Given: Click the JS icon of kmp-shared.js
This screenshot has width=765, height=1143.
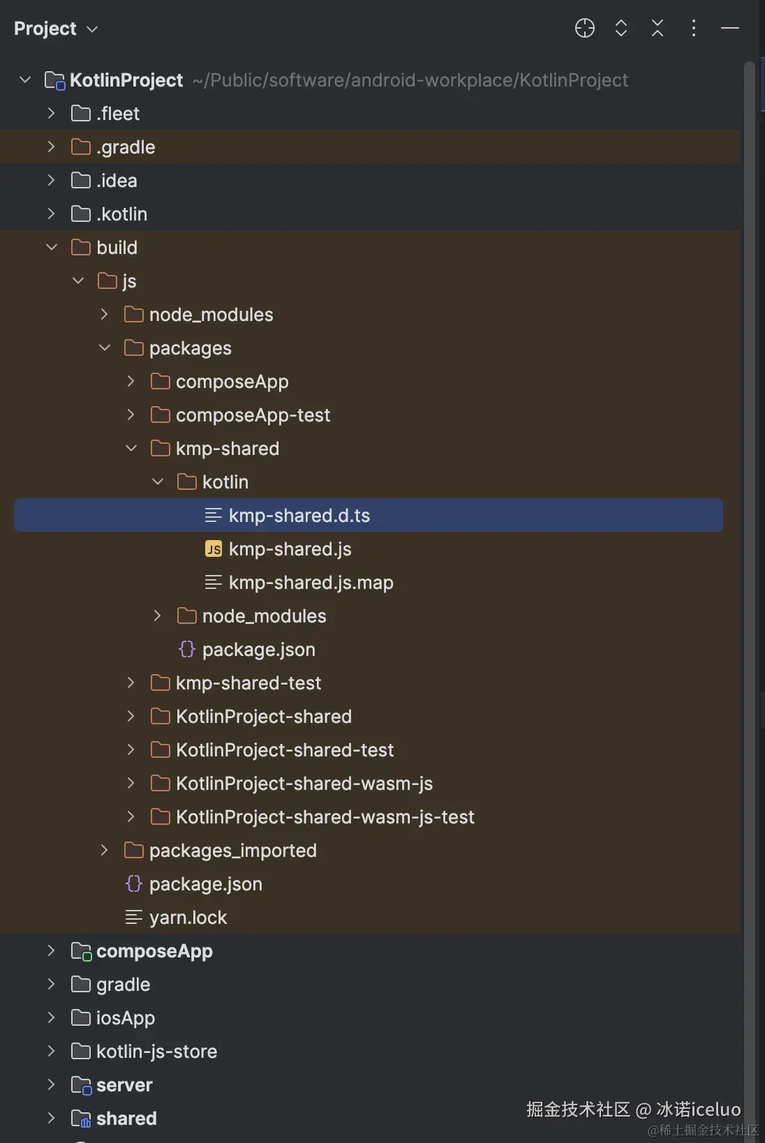Looking at the screenshot, I should 214,549.
